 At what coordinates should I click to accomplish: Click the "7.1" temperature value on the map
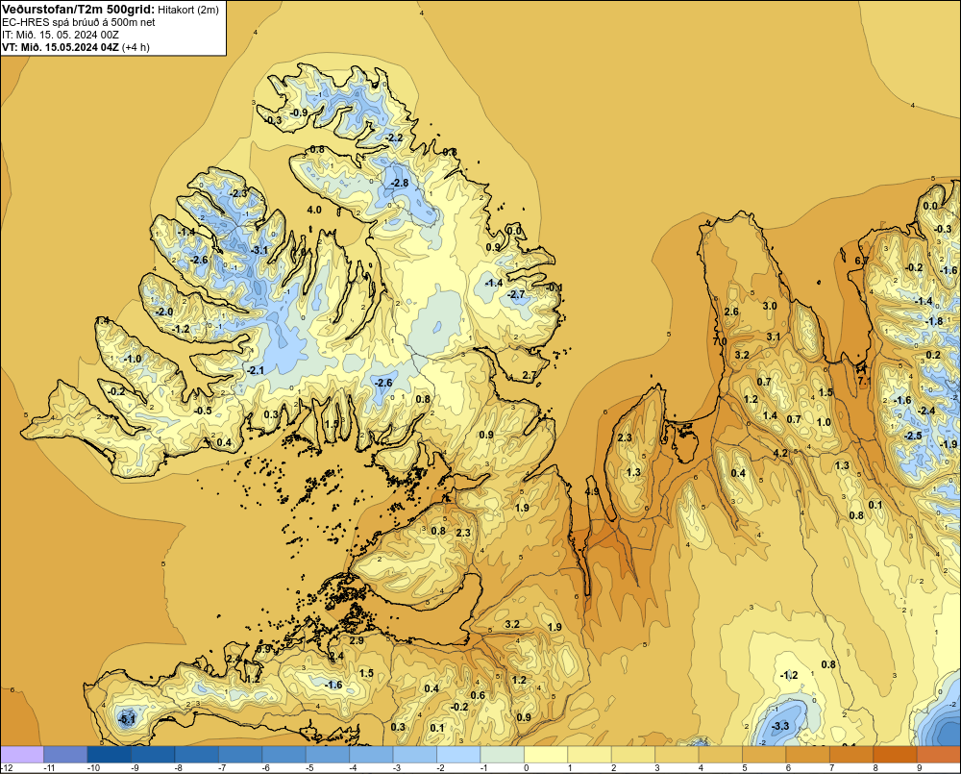(864, 381)
